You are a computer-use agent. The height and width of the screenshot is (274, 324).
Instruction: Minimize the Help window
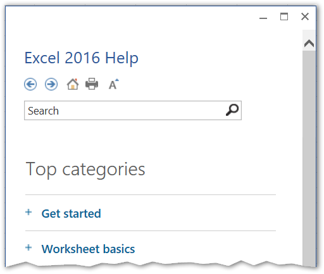263,18
